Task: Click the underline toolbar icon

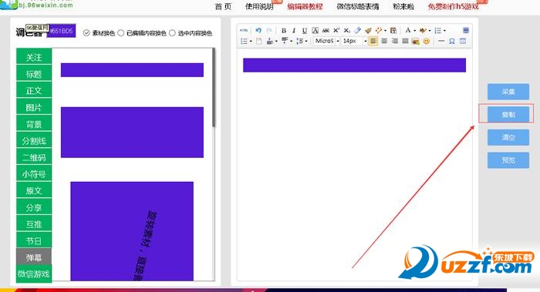Action: (305, 31)
